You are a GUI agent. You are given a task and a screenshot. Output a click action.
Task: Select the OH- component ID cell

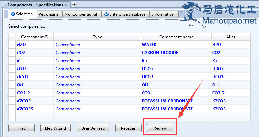[35, 85]
